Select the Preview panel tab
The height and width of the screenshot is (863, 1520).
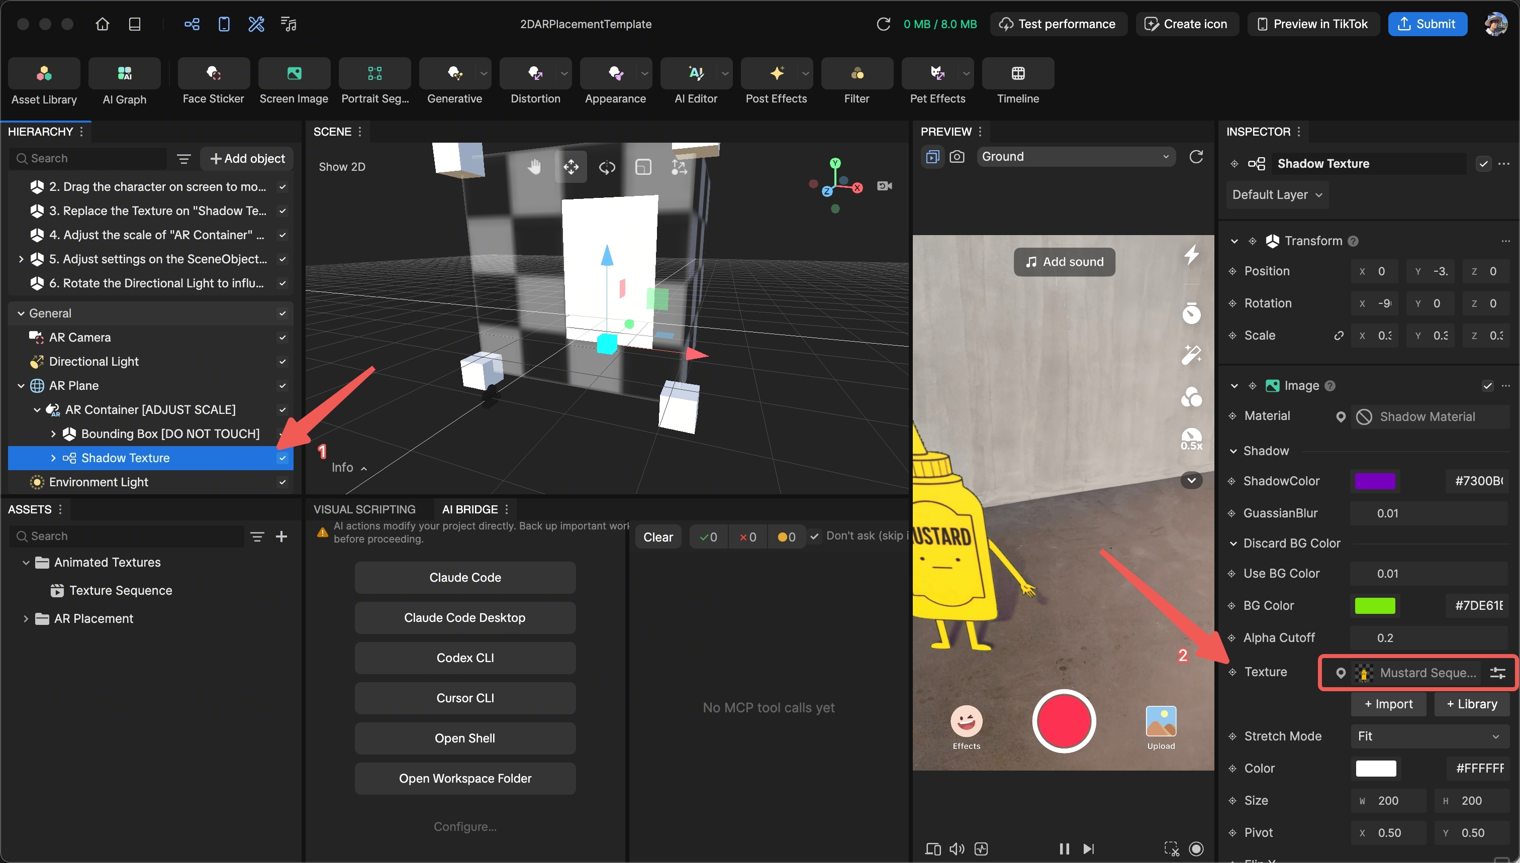946,132
